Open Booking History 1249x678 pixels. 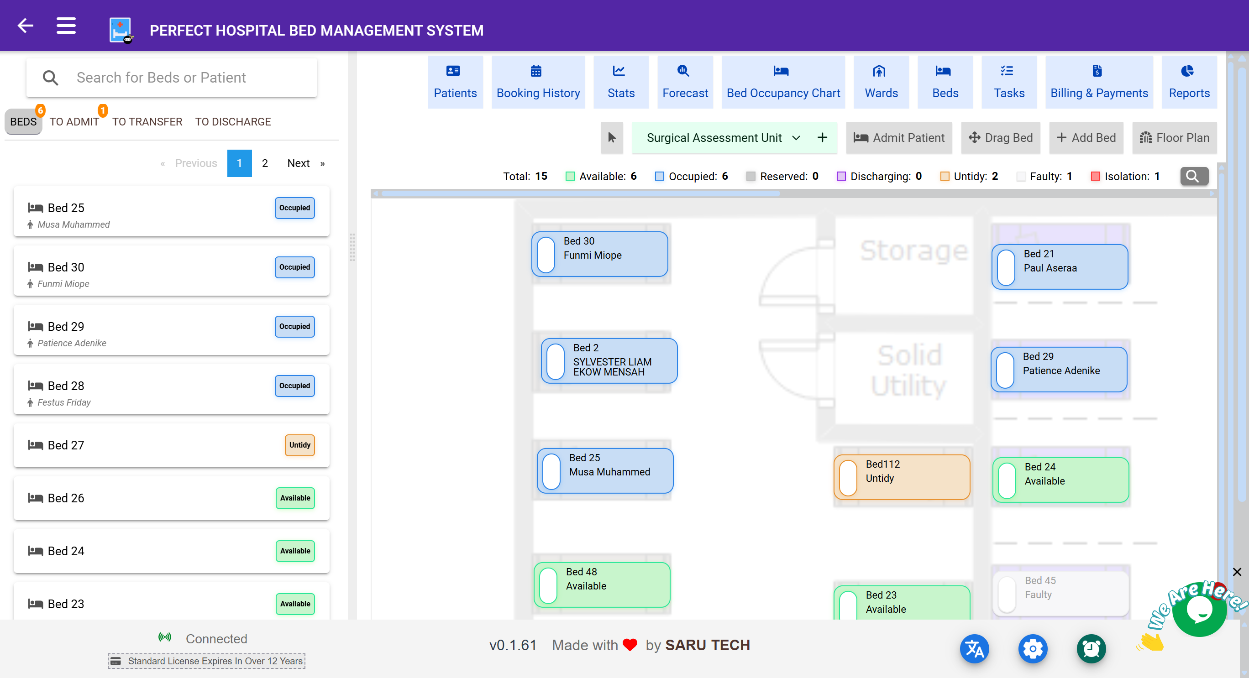point(538,82)
